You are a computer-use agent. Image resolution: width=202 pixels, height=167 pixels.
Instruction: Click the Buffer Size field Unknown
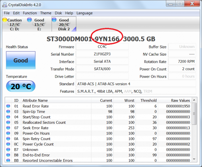[x=182, y=47]
